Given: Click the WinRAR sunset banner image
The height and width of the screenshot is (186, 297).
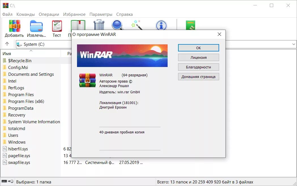Looking at the screenshot, I should [x=122, y=56].
